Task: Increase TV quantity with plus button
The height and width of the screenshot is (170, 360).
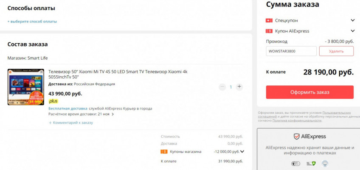Action: 239,87
